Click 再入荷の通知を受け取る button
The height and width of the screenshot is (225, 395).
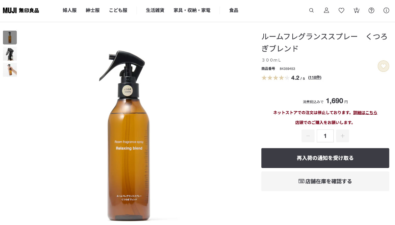(325, 158)
